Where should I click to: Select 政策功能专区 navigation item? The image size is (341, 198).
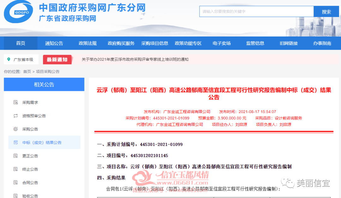[x=188, y=43]
